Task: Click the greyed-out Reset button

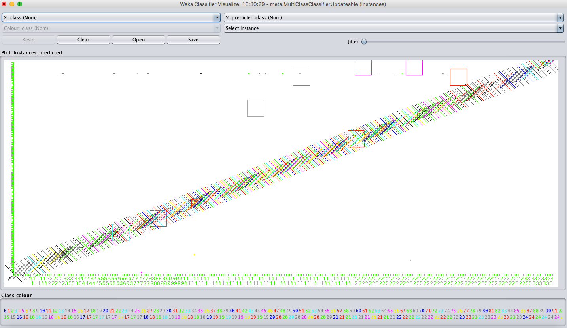Action: [x=28, y=39]
